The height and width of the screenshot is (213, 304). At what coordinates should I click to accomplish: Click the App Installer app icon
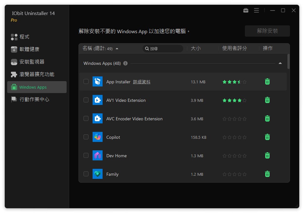(98, 81)
